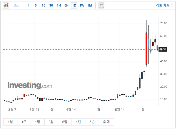Image resolution: width=176 pixels, height=129 pixels.
Task: Show the 1주 time range
Action: pos(24,122)
